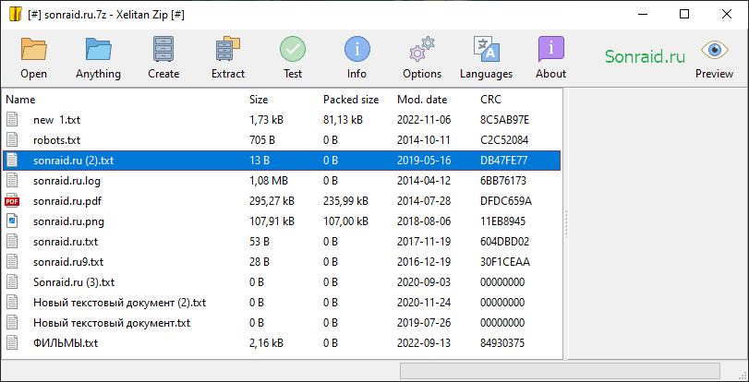This screenshot has height=382, width=749.
Task: Click the file icon of sonraid.ru.txt
Action: [12, 242]
